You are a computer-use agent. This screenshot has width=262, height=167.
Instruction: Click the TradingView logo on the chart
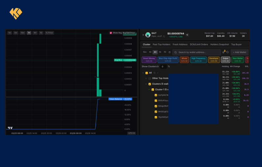(x=10, y=128)
